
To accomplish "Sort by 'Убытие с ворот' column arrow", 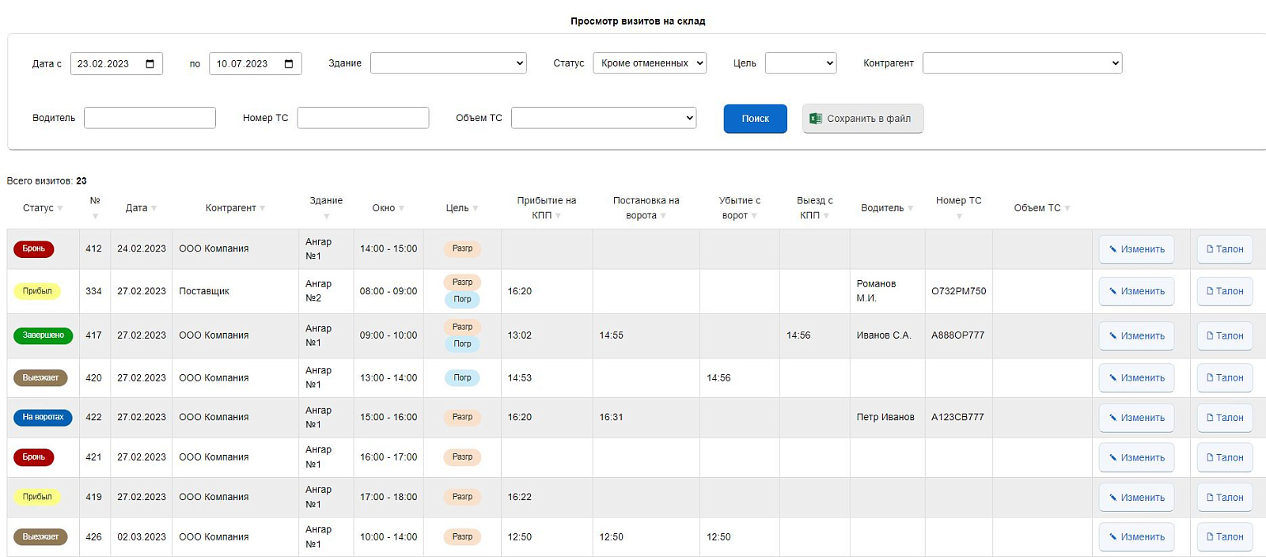I will click(754, 216).
